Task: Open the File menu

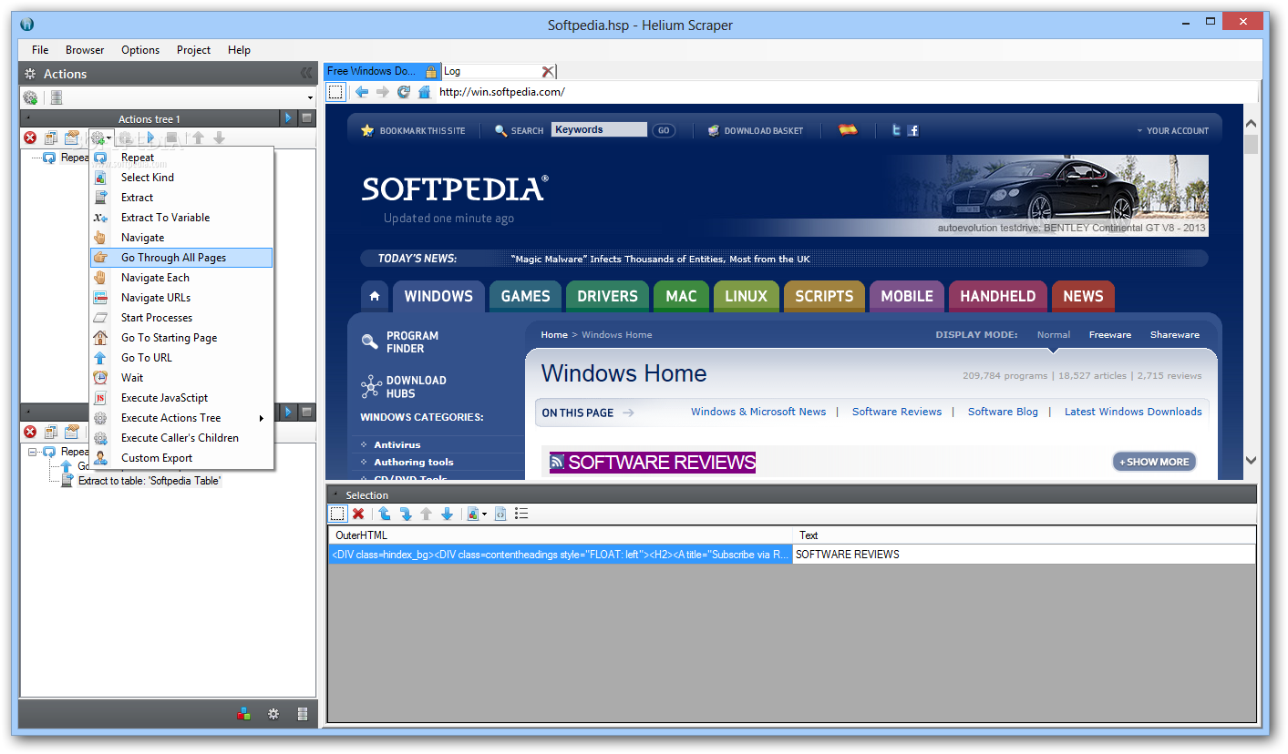Action: point(40,50)
